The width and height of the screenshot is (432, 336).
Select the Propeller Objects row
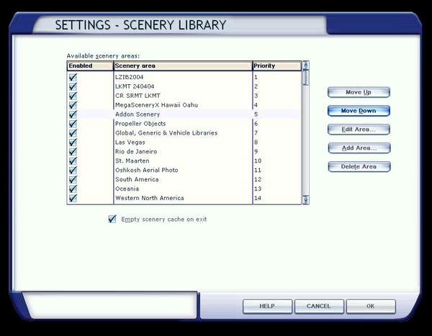[184, 124]
